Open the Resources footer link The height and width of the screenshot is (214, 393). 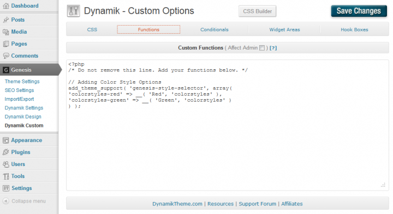(221, 204)
